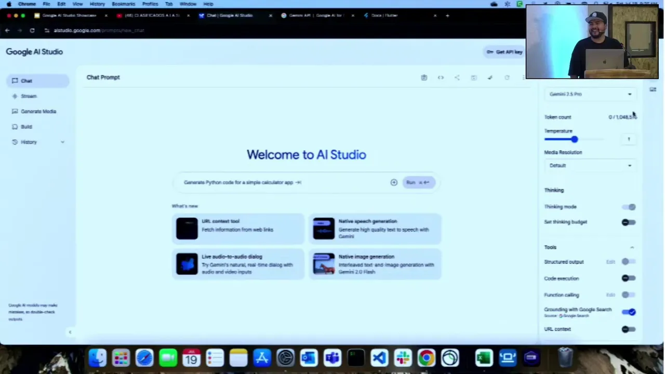Click the Run button
This screenshot has height=374, width=665.
[418, 182]
